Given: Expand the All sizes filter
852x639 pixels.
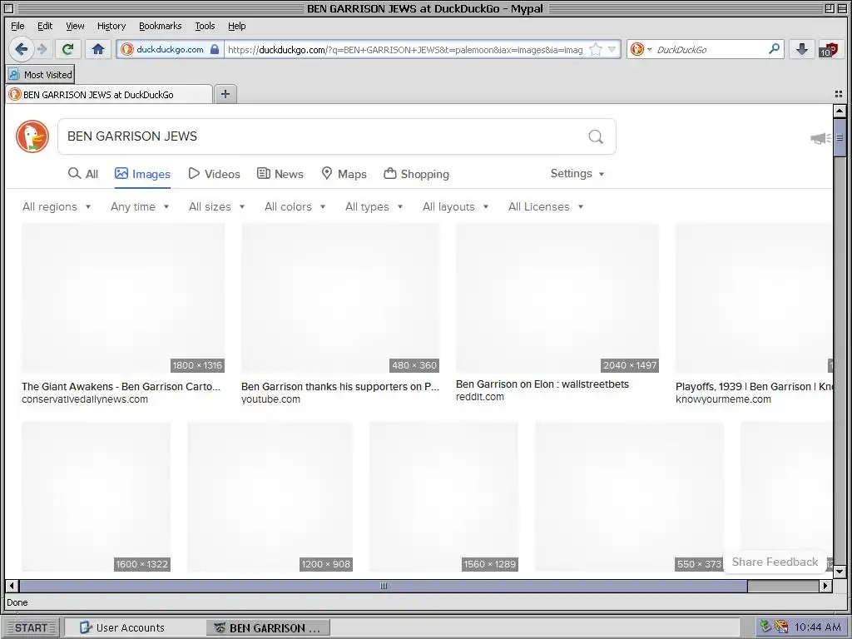Looking at the screenshot, I should tap(217, 206).
